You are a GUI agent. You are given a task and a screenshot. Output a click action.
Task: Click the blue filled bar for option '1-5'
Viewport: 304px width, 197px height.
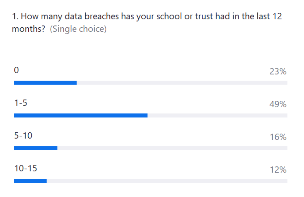click(x=81, y=115)
